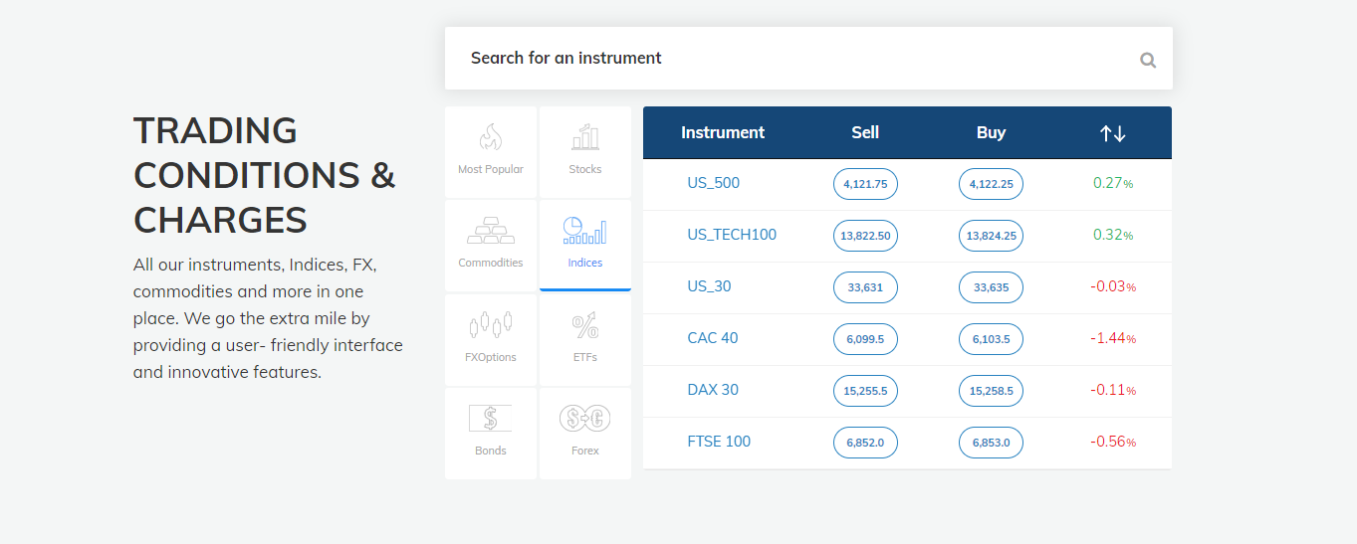Image resolution: width=1357 pixels, height=544 pixels.
Task: Click the search magnifier icon
Action: (x=1148, y=60)
